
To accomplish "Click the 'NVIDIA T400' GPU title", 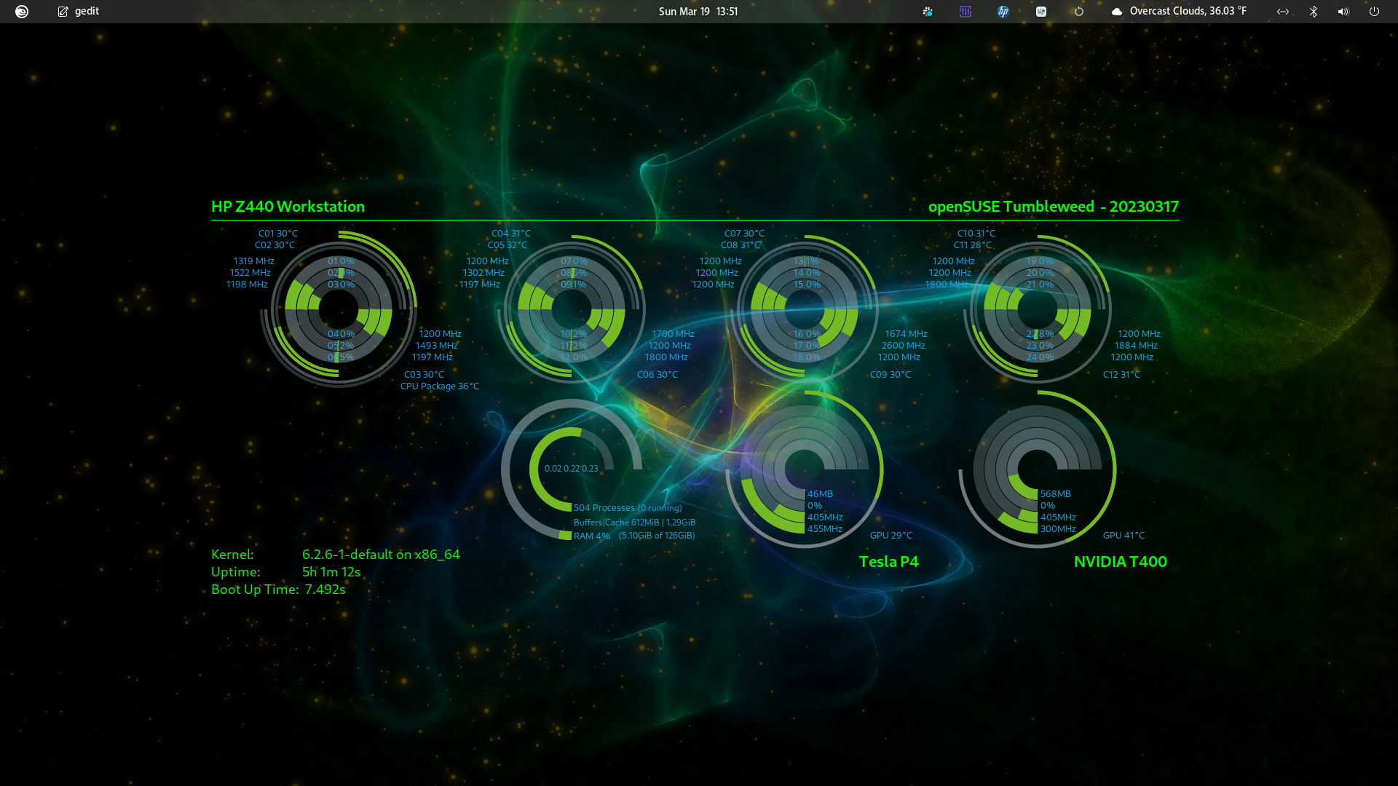I will pyautogui.click(x=1121, y=562).
